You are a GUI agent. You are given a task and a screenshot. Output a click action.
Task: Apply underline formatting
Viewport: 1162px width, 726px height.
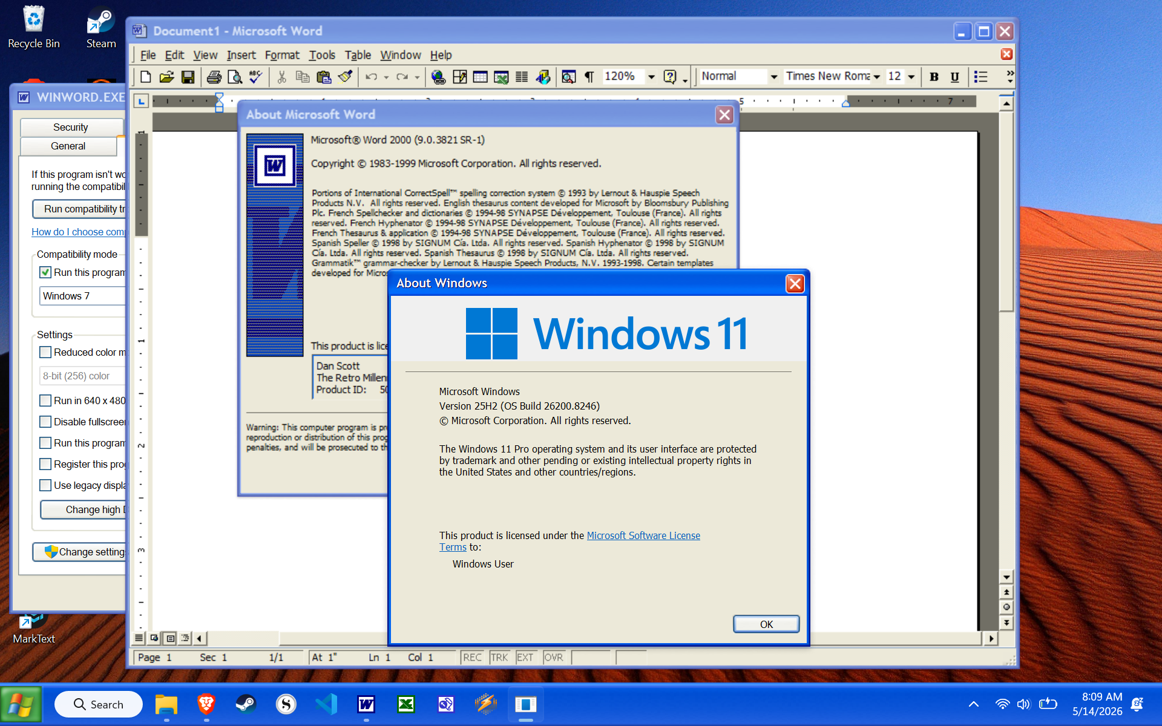[x=954, y=77]
